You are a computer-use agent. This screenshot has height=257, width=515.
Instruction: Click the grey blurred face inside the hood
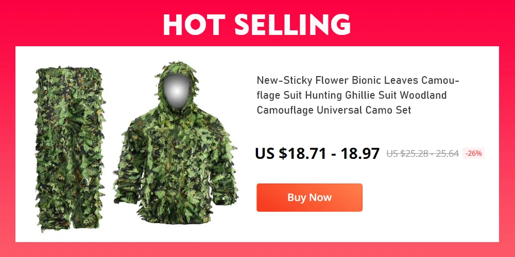[x=176, y=91]
